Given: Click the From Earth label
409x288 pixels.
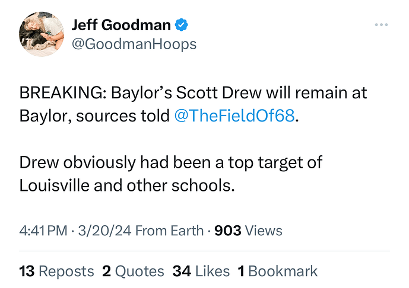Looking at the screenshot, I should (x=170, y=231).
